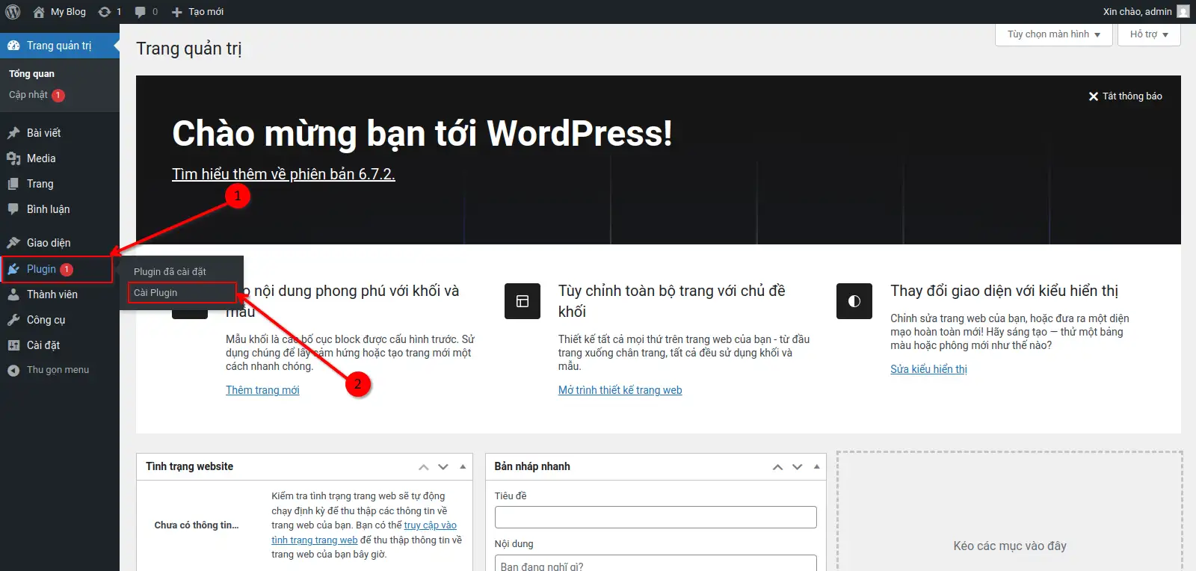Screen dimensions: 1196x571
Task: Click the Cài đặt settings icon
Action: [13, 345]
